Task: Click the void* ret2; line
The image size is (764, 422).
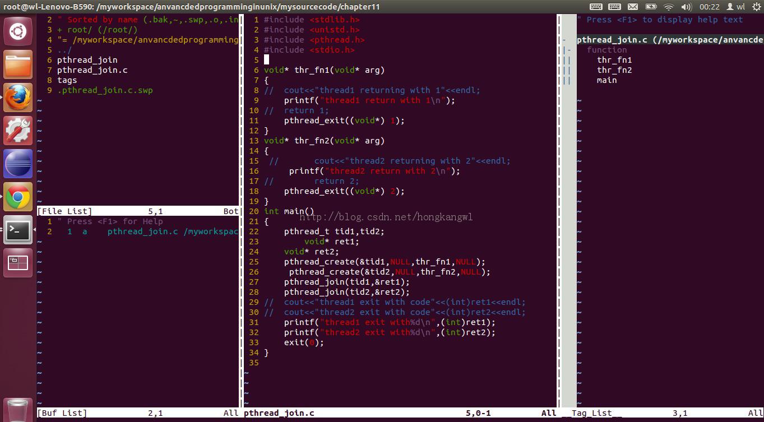Action: click(311, 252)
